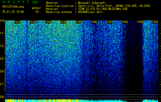
Task: Select the filename 0501291840.png
Action: (13, 7)
